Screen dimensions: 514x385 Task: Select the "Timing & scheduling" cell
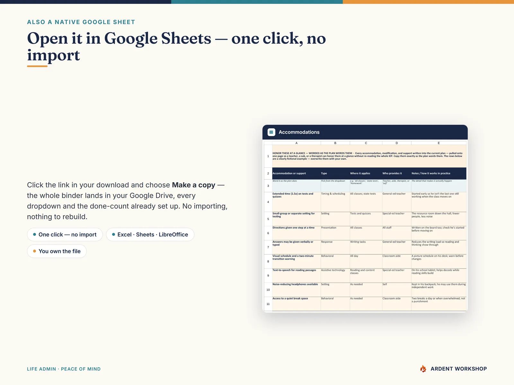pyautogui.click(x=335, y=202)
